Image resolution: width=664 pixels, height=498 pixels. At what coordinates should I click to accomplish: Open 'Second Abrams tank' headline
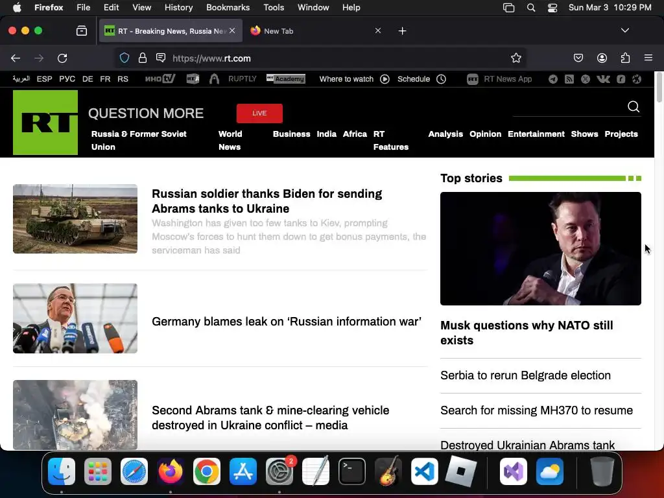270,418
